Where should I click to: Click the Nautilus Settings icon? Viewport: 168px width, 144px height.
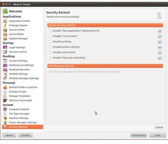5,118
